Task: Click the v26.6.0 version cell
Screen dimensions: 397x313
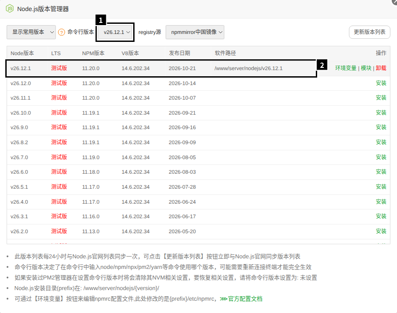Action: click(19, 172)
